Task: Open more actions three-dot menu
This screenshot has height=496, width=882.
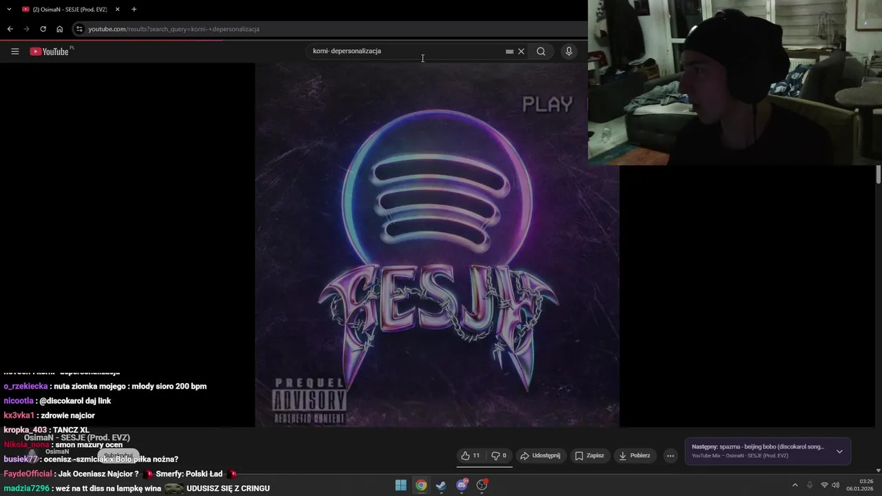Action: tap(670, 455)
